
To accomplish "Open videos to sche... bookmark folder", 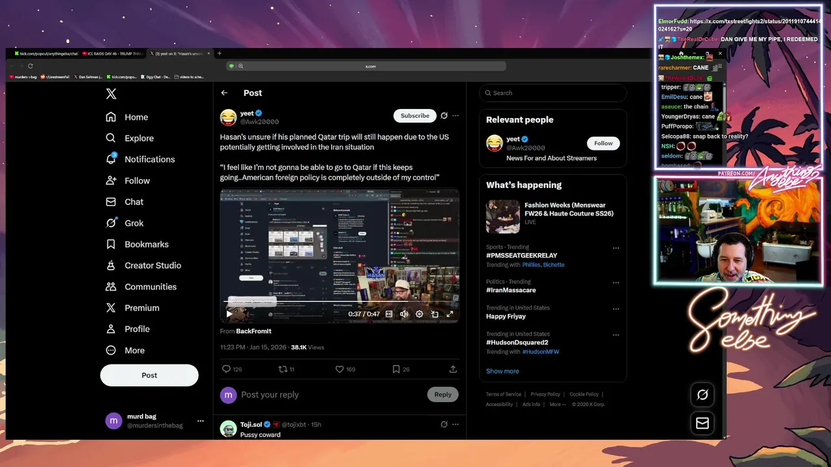I will [x=189, y=77].
